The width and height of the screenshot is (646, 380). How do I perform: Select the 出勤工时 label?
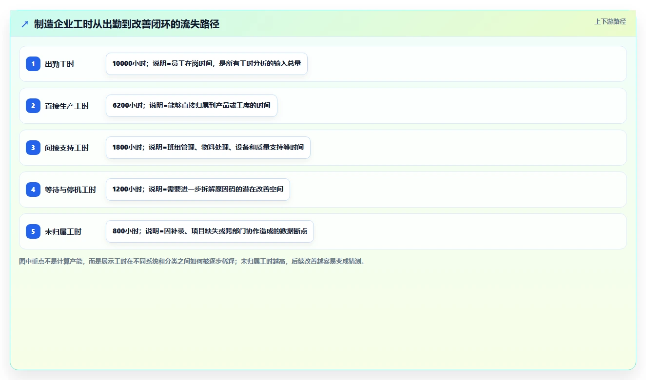point(59,64)
